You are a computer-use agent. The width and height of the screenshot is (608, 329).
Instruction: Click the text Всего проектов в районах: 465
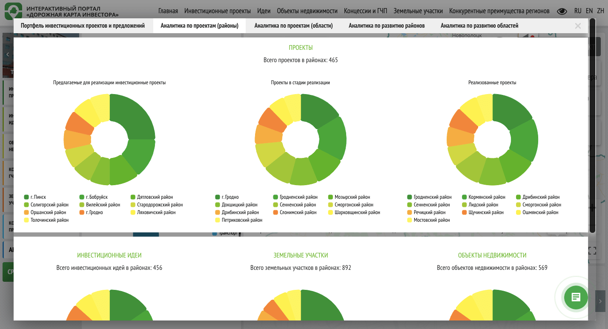click(301, 60)
